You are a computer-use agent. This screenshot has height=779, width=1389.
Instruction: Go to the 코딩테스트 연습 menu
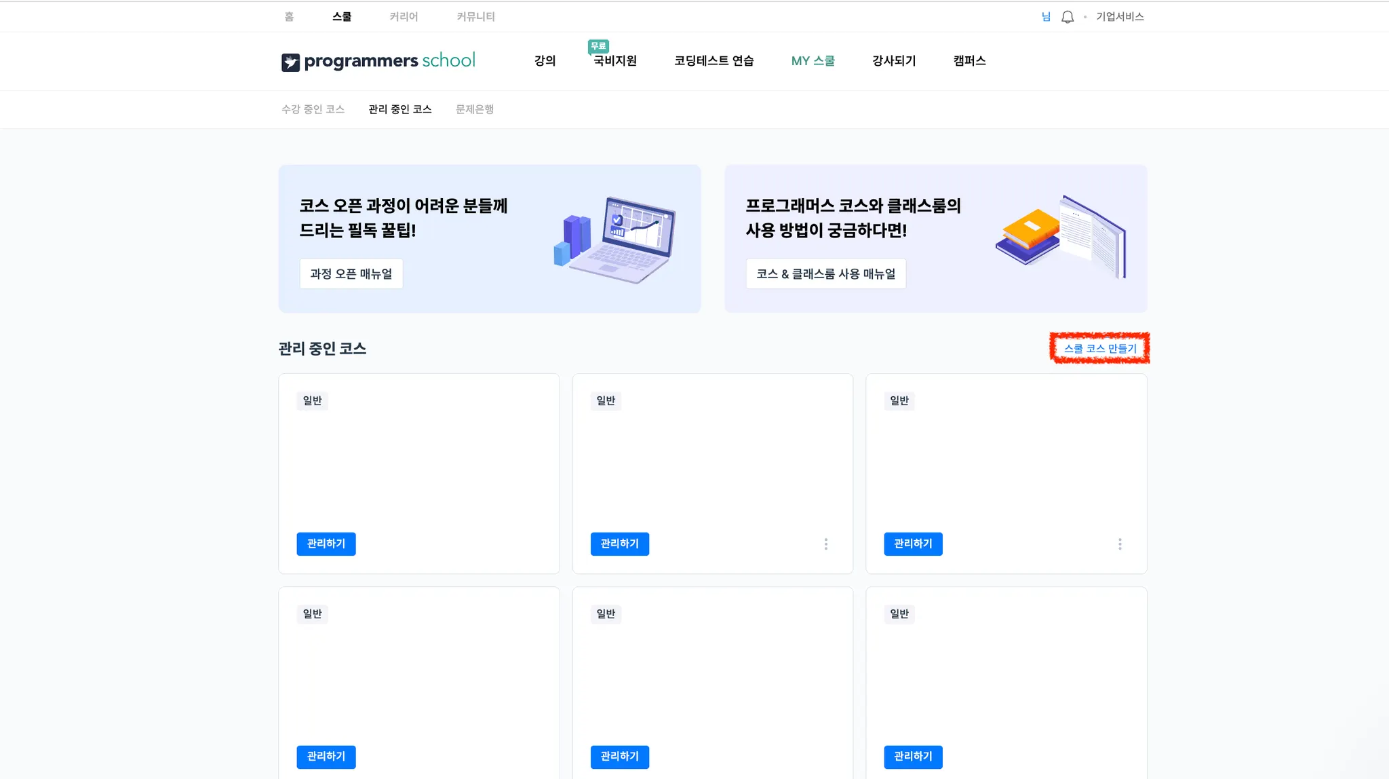point(713,61)
